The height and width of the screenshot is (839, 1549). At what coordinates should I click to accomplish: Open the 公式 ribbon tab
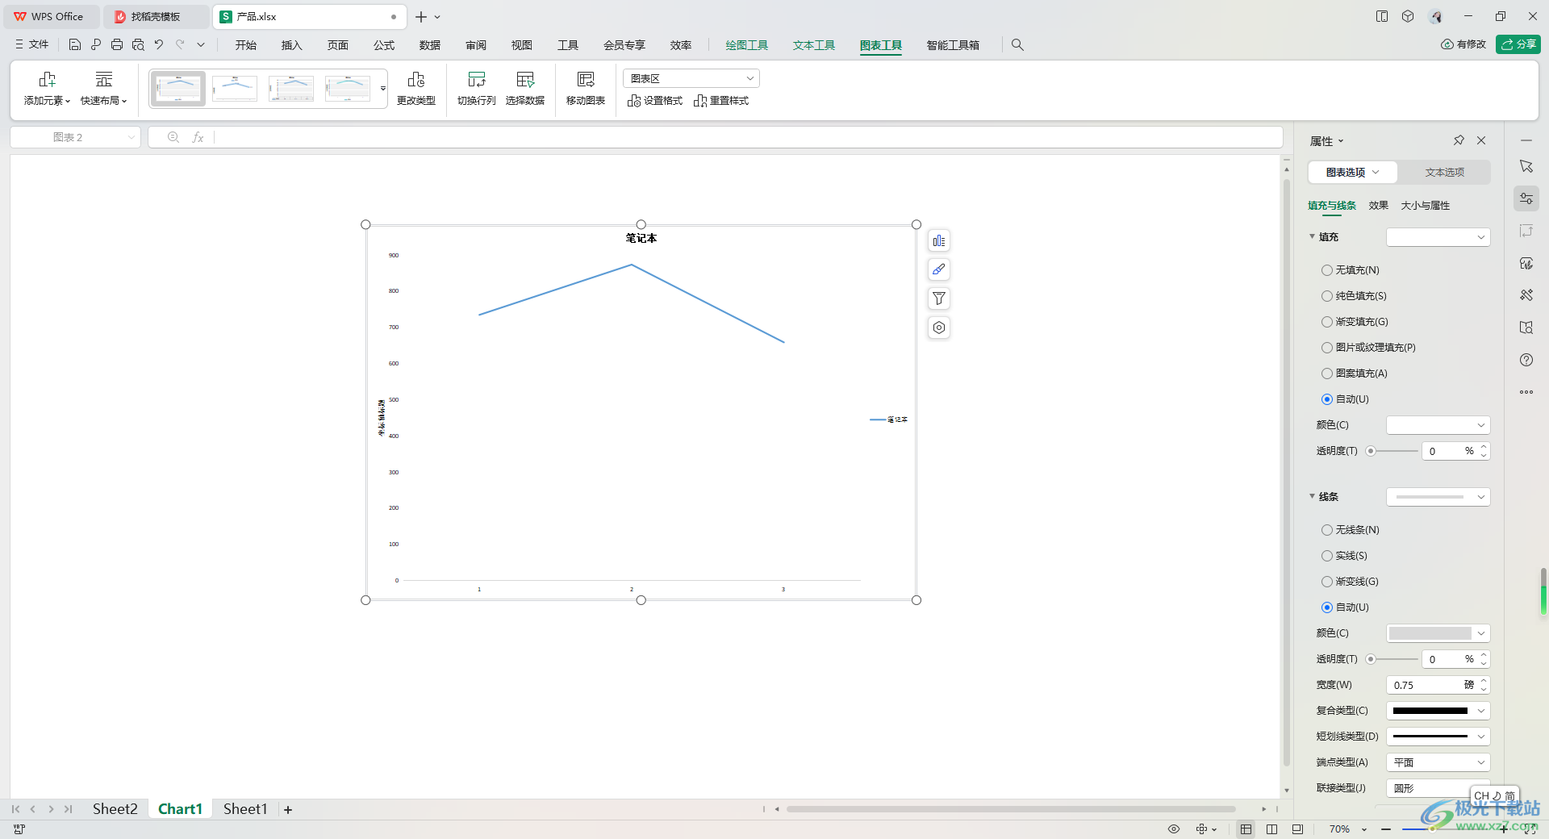(x=384, y=45)
